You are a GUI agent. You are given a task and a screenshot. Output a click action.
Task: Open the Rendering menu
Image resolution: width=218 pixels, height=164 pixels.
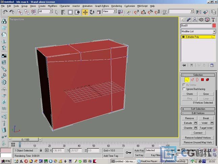(x=116, y=6)
